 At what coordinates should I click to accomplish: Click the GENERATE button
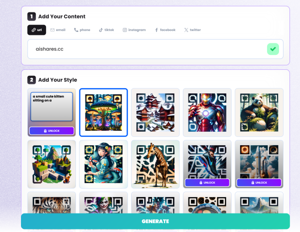coord(155,222)
